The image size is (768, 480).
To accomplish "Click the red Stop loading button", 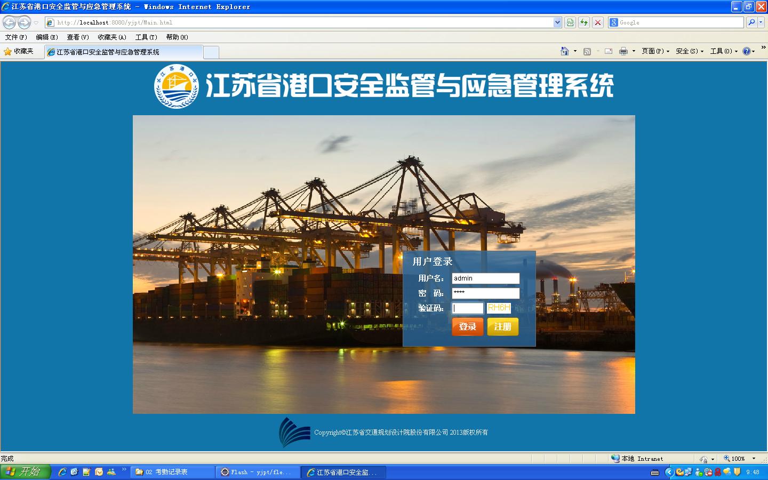I will point(598,22).
